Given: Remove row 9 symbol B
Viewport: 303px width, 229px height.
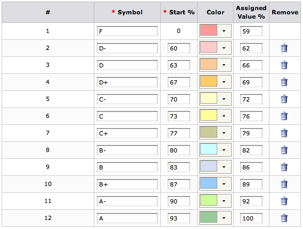Looking at the screenshot, I should [284, 167].
